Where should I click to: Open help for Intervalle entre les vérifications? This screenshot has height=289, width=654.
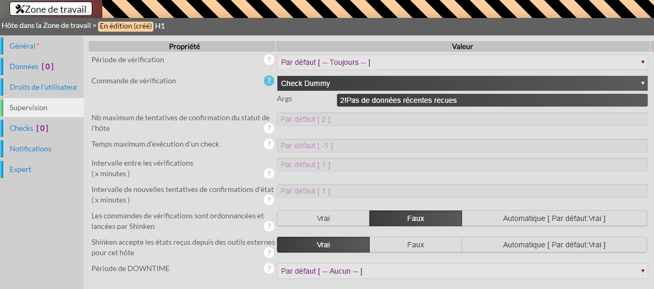[x=269, y=174]
